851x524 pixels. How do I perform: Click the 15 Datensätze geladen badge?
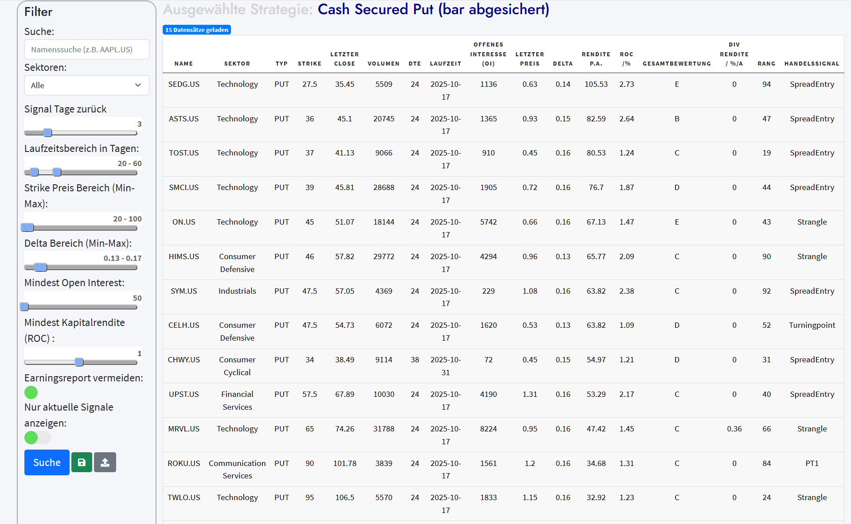tap(197, 30)
